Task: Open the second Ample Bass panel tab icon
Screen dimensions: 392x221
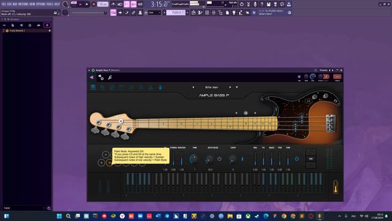Action: pos(102,87)
